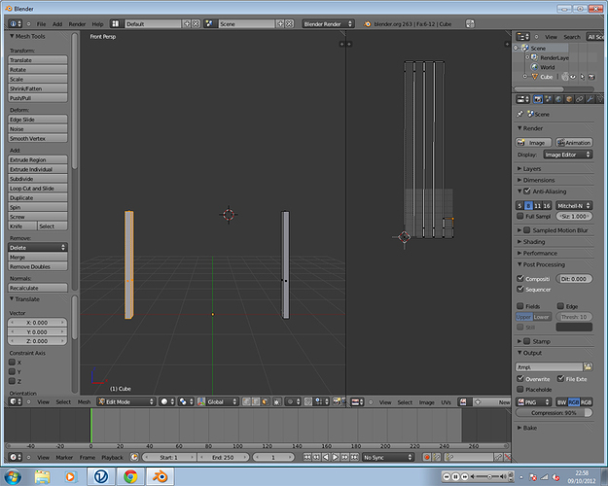Screen dimensions: 608x486
Task: Open the Render properties camera tab
Action: click(537, 99)
